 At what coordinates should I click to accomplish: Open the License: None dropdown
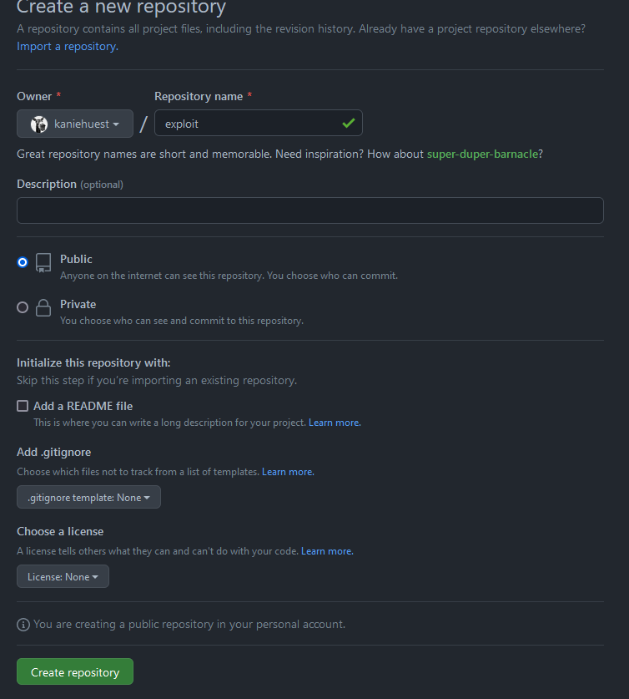63,577
